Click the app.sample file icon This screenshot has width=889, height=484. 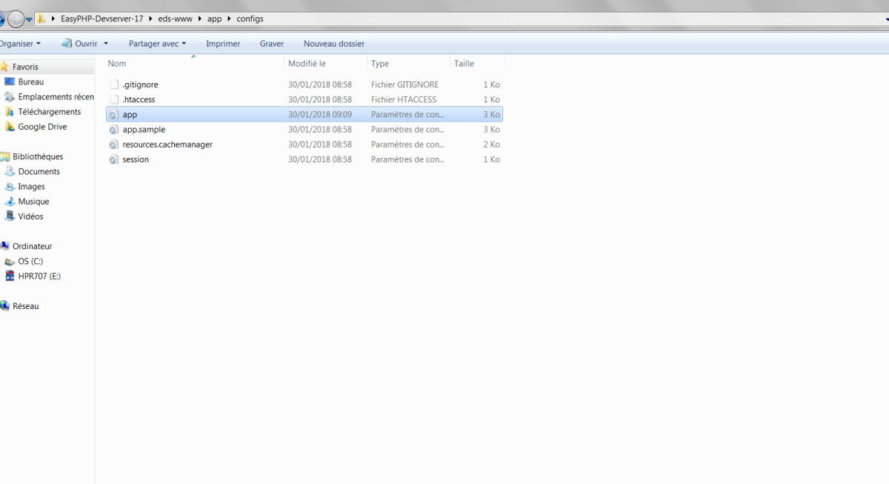tap(113, 130)
